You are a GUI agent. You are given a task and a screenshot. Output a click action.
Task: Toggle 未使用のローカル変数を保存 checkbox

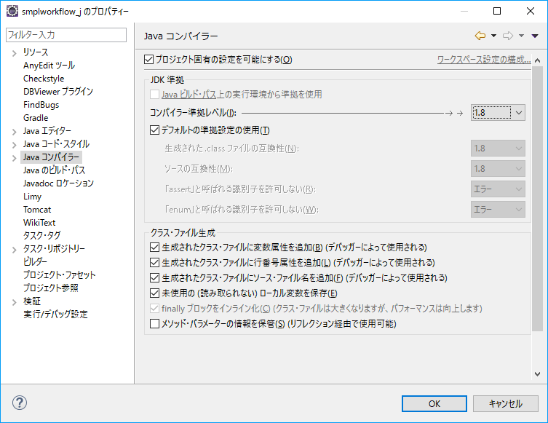tap(154, 293)
